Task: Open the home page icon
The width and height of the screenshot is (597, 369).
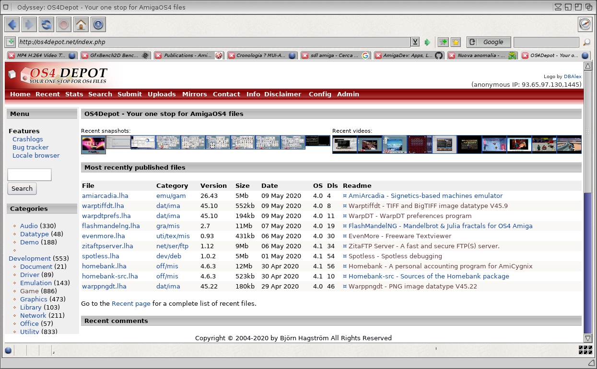Action: [81, 24]
